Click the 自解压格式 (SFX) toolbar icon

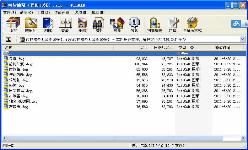point(192,23)
